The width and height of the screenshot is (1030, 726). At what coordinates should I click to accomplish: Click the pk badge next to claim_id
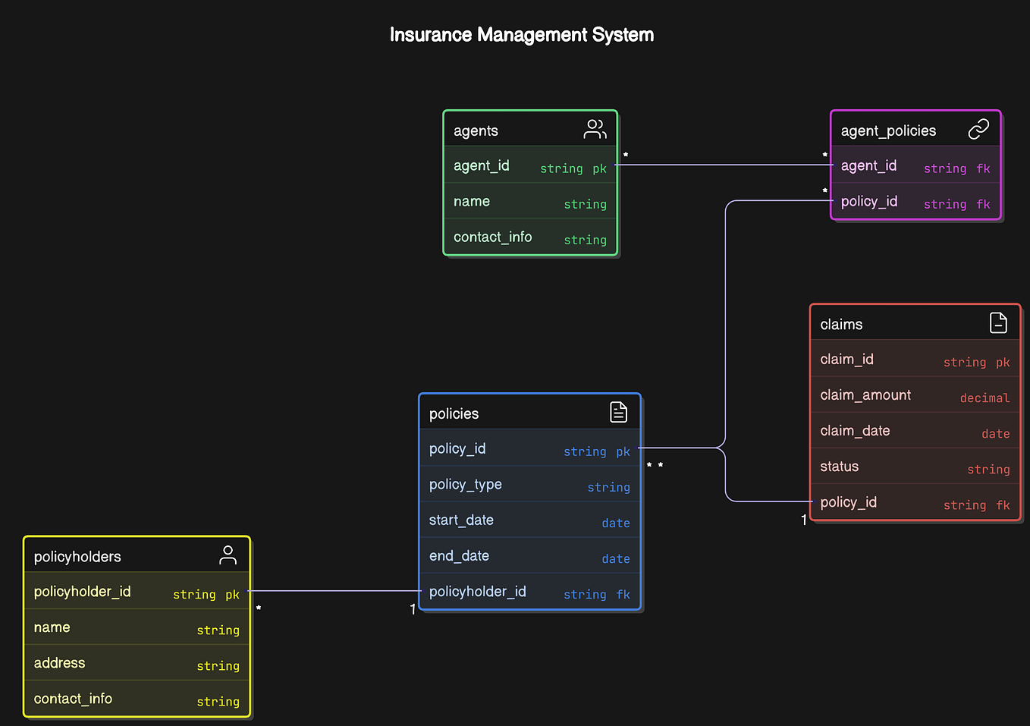point(1003,362)
